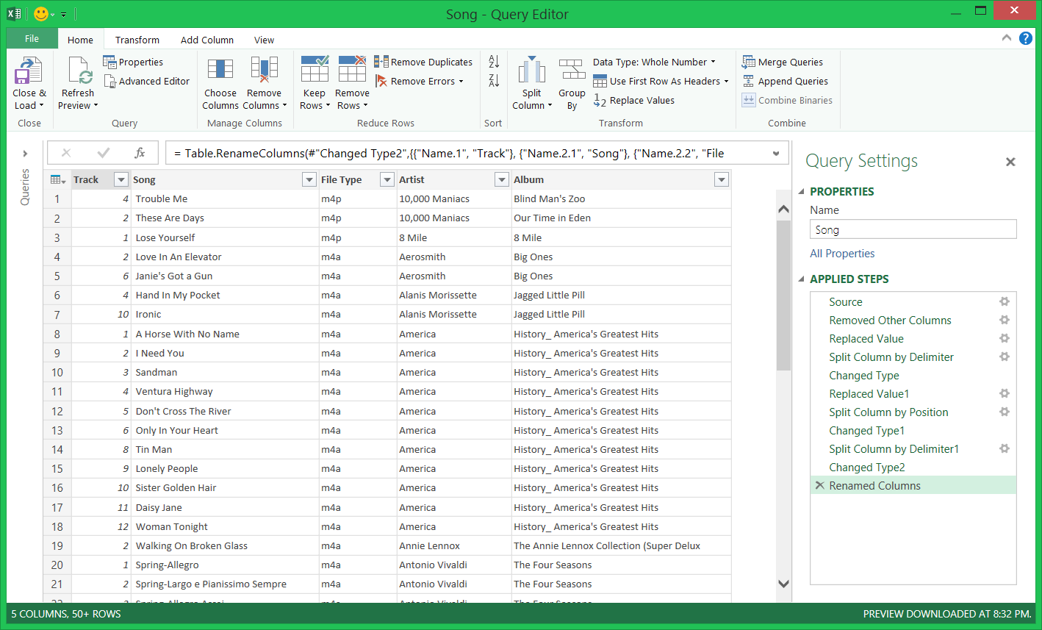Expand the Data Type dropdown
The width and height of the screenshot is (1042, 630).
[713, 62]
